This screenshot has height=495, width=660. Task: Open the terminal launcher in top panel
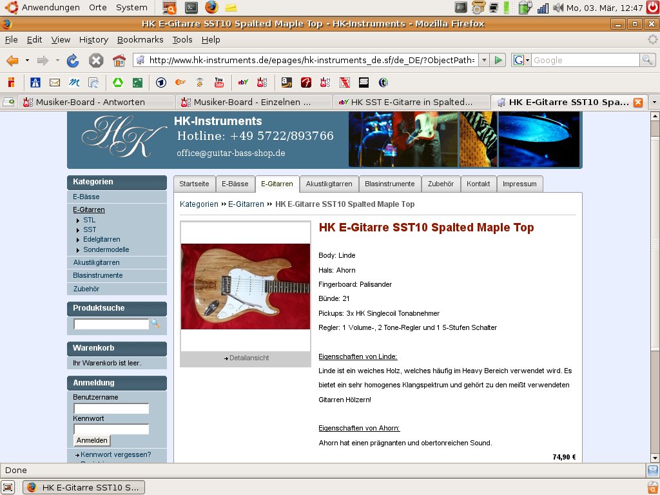pos(191,7)
